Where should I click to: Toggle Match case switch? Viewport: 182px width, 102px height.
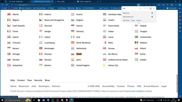click(x=153, y=13)
